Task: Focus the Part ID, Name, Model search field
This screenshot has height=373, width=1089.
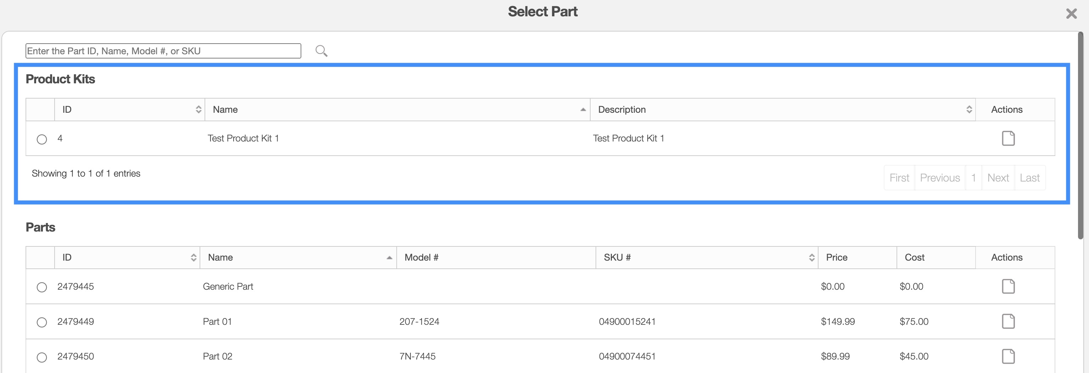Action: pos(163,51)
